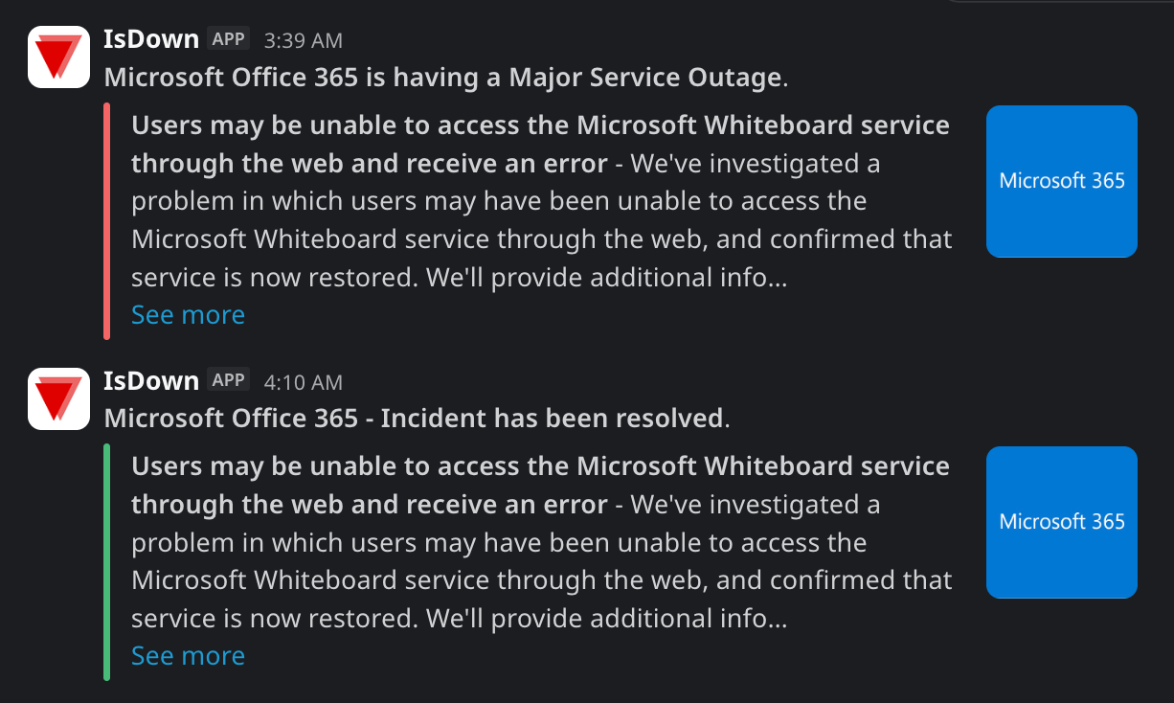This screenshot has width=1174, height=703.
Task: Expand "See more" in the Major Service Outage message
Action: pos(188,315)
